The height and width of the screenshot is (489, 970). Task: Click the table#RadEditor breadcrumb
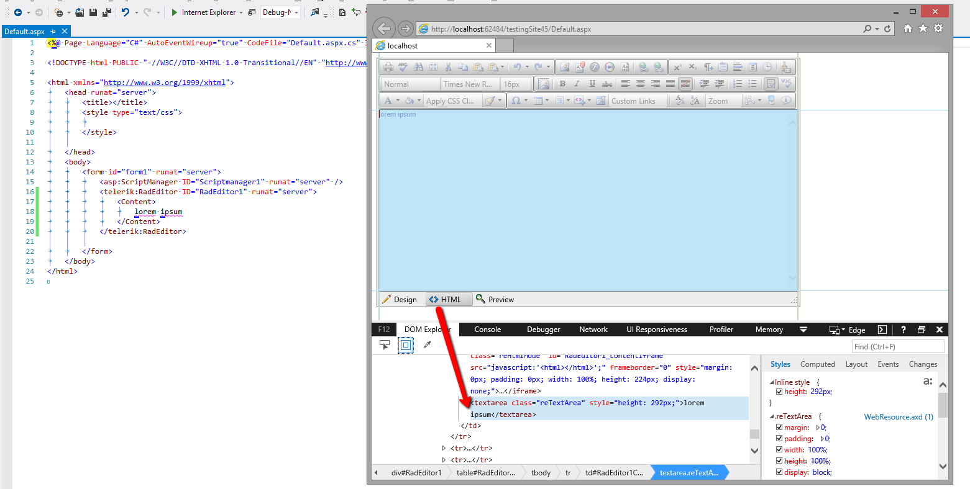(486, 473)
